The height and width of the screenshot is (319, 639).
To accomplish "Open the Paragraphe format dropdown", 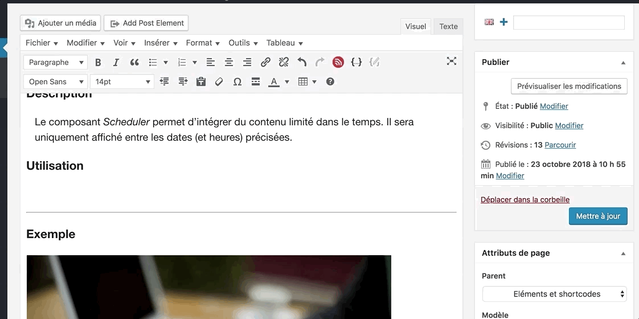I will [55, 63].
